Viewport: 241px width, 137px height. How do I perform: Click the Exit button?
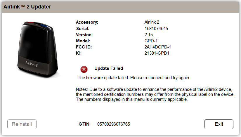click(219, 124)
